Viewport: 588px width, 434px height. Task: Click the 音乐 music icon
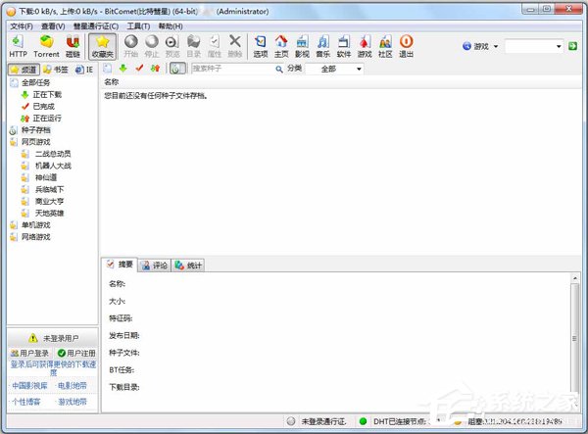(x=323, y=45)
